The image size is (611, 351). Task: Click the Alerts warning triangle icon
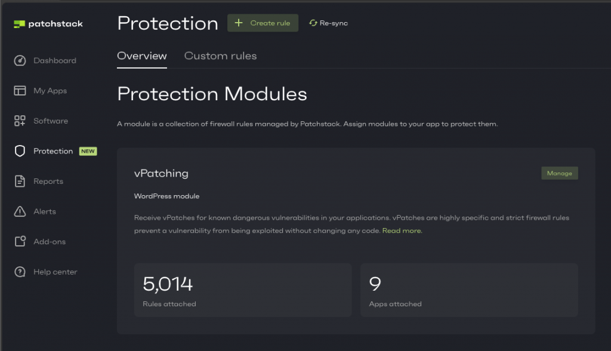(20, 211)
